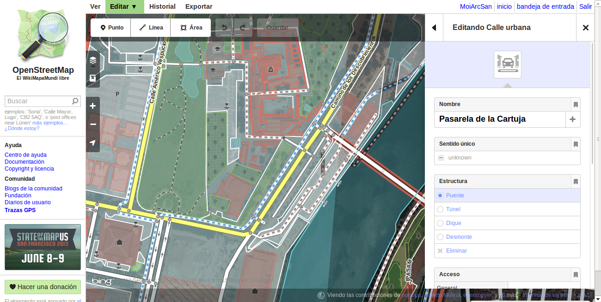Open reference for Sentido único field
This screenshot has width=601, height=302.
click(576, 144)
